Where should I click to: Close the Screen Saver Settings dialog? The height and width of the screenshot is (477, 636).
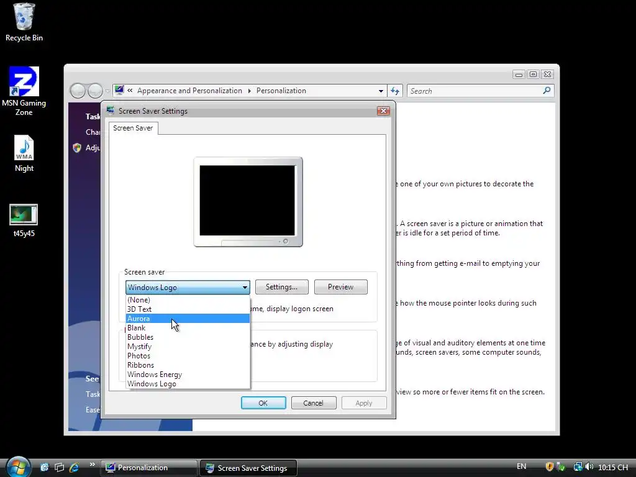pyautogui.click(x=383, y=111)
